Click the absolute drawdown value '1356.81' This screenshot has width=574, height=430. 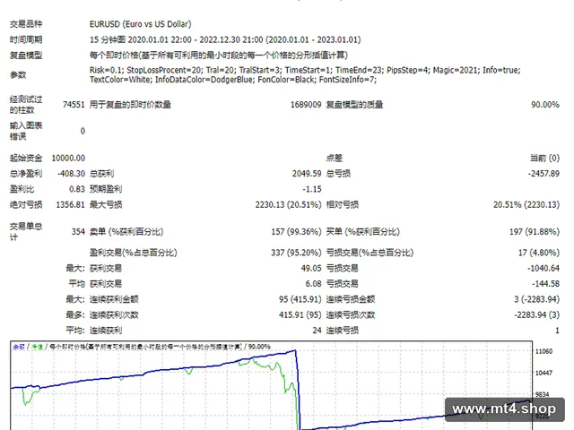coord(70,204)
